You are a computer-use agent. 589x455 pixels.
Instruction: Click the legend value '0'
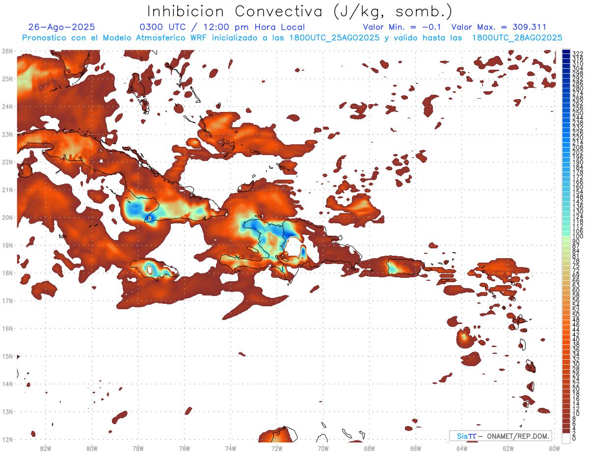pyautogui.click(x=574, y=438)
